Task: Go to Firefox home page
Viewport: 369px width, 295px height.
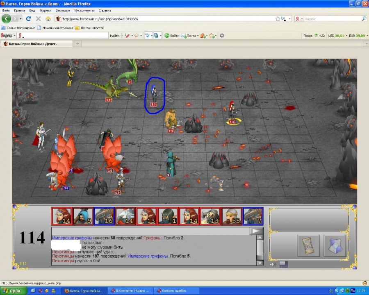Action: click(48, 19)
